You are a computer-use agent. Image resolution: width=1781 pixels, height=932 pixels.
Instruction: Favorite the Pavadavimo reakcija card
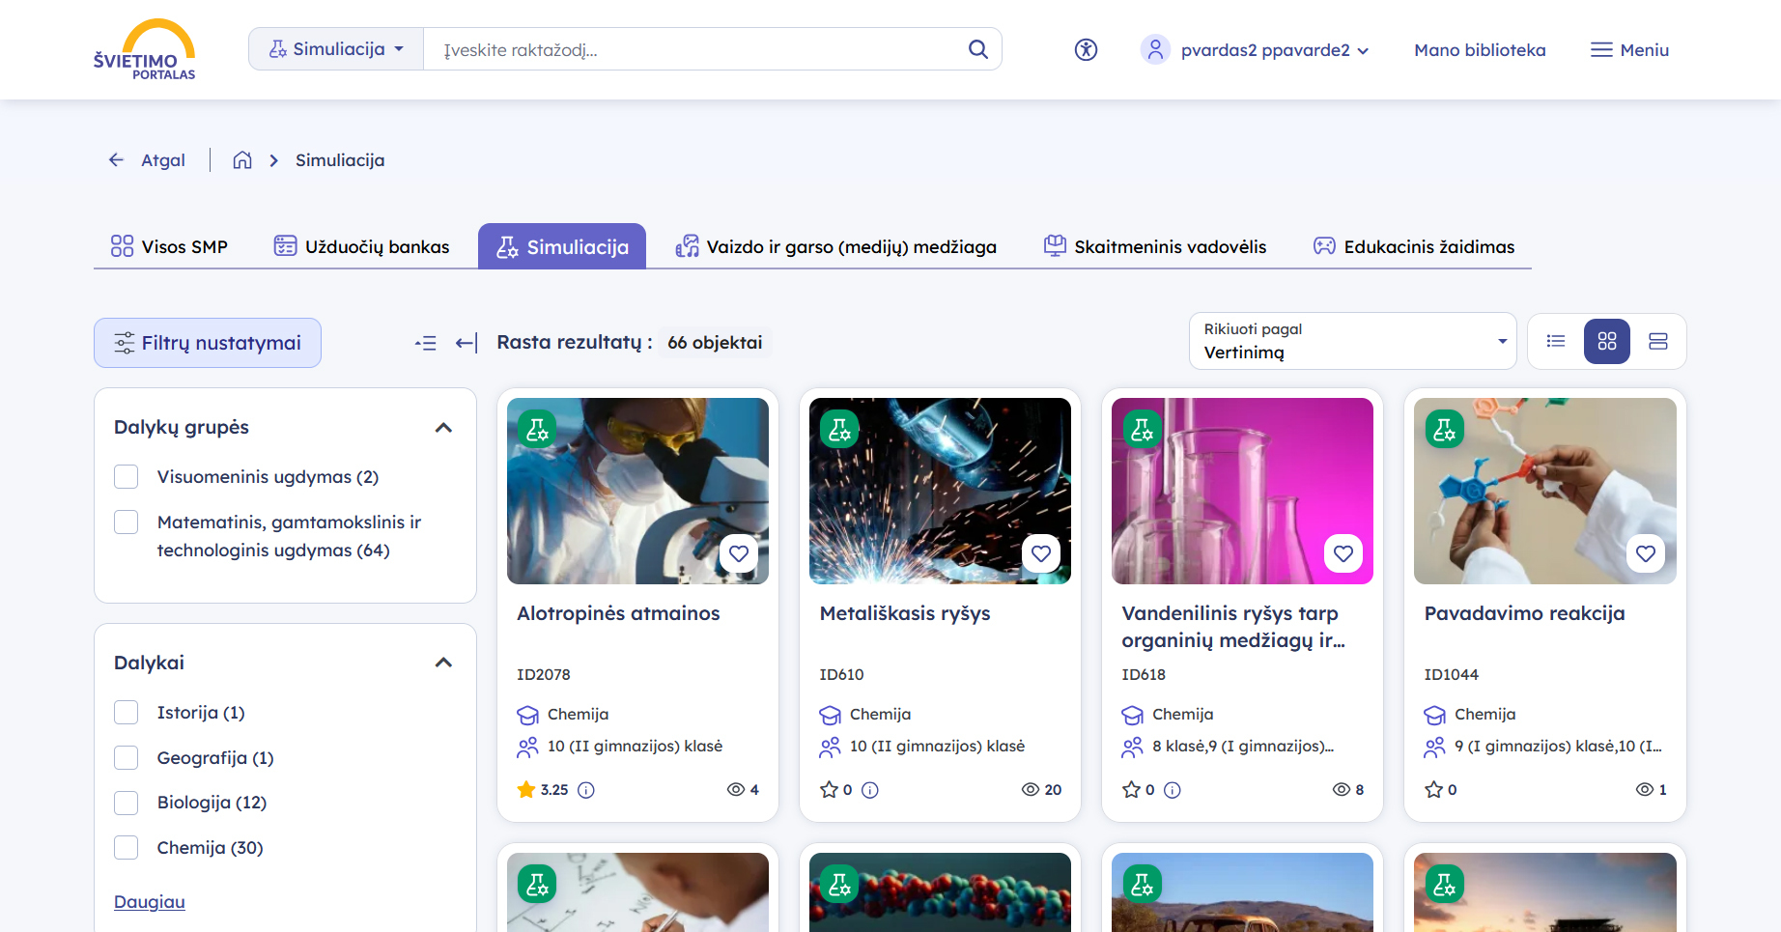click(1646, 553)
